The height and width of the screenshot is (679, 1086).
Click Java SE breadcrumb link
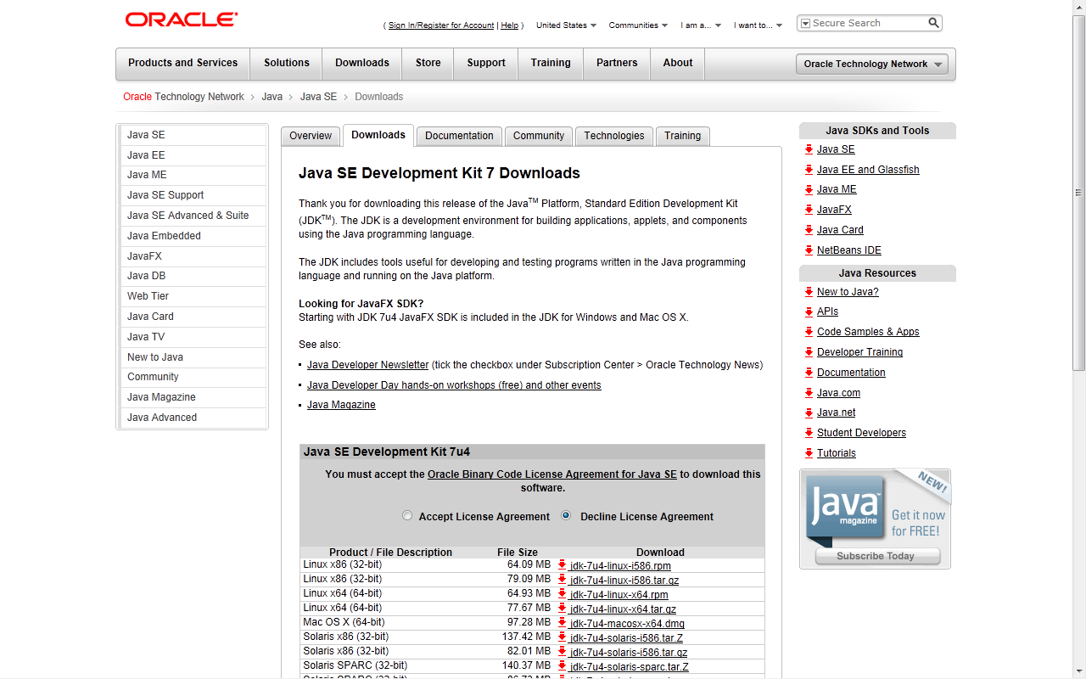318,97
